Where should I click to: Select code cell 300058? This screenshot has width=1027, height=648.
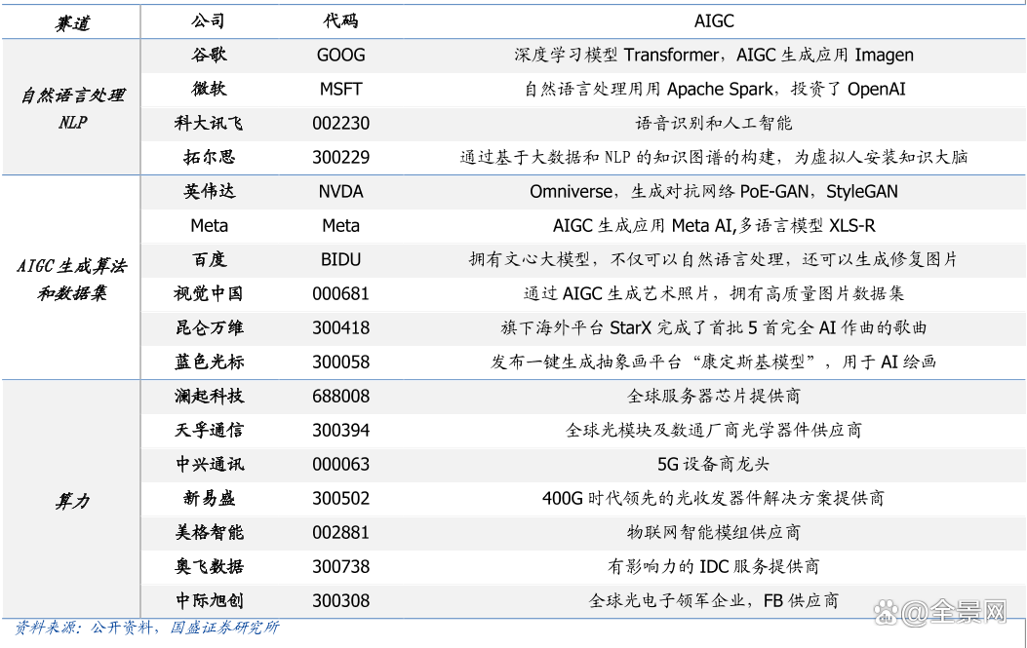click(340, 362)
